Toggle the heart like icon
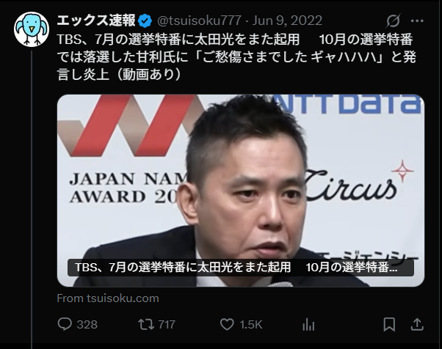This screenshot has width=442, height=349. pos(227,325)
